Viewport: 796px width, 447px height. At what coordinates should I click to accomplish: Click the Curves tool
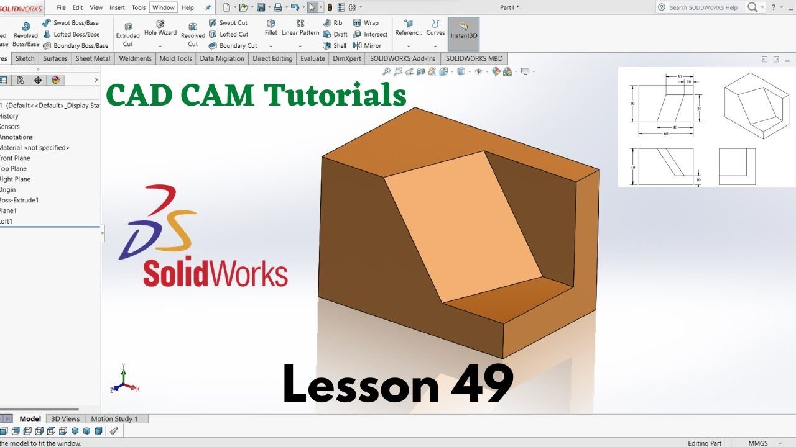(x=435, y=28)
